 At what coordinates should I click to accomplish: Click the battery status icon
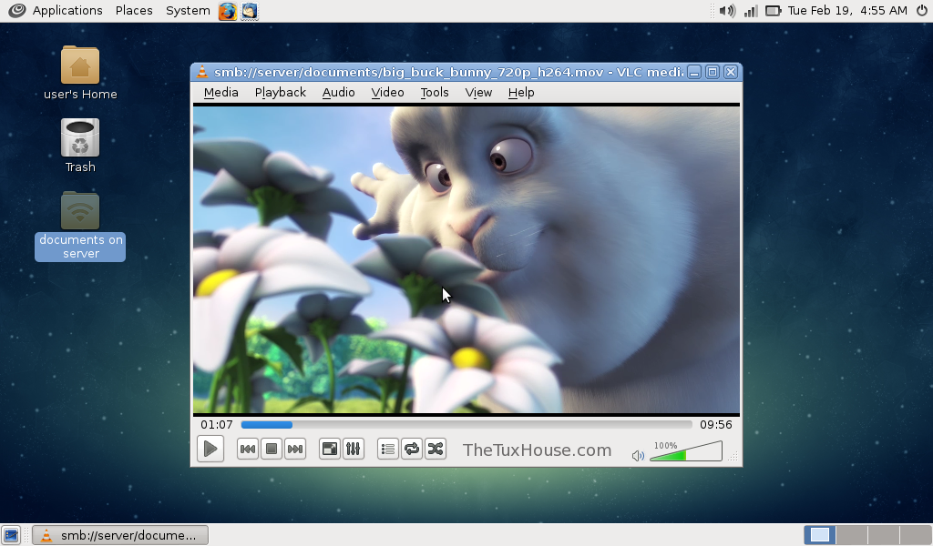(773, 11)
